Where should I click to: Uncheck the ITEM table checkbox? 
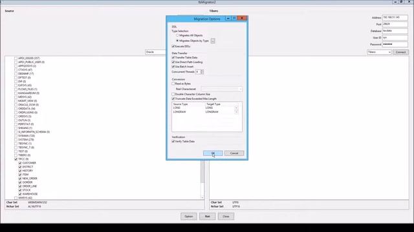coord(20,175)
